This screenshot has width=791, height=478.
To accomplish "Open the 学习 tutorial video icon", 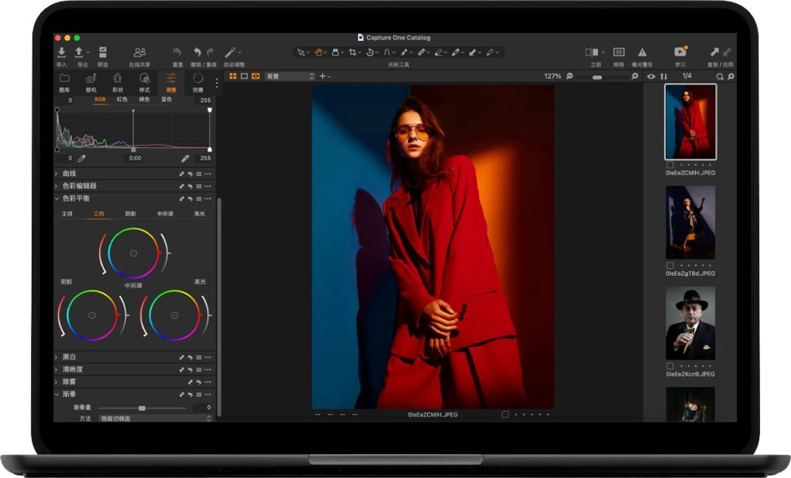I will pos(680,52).
